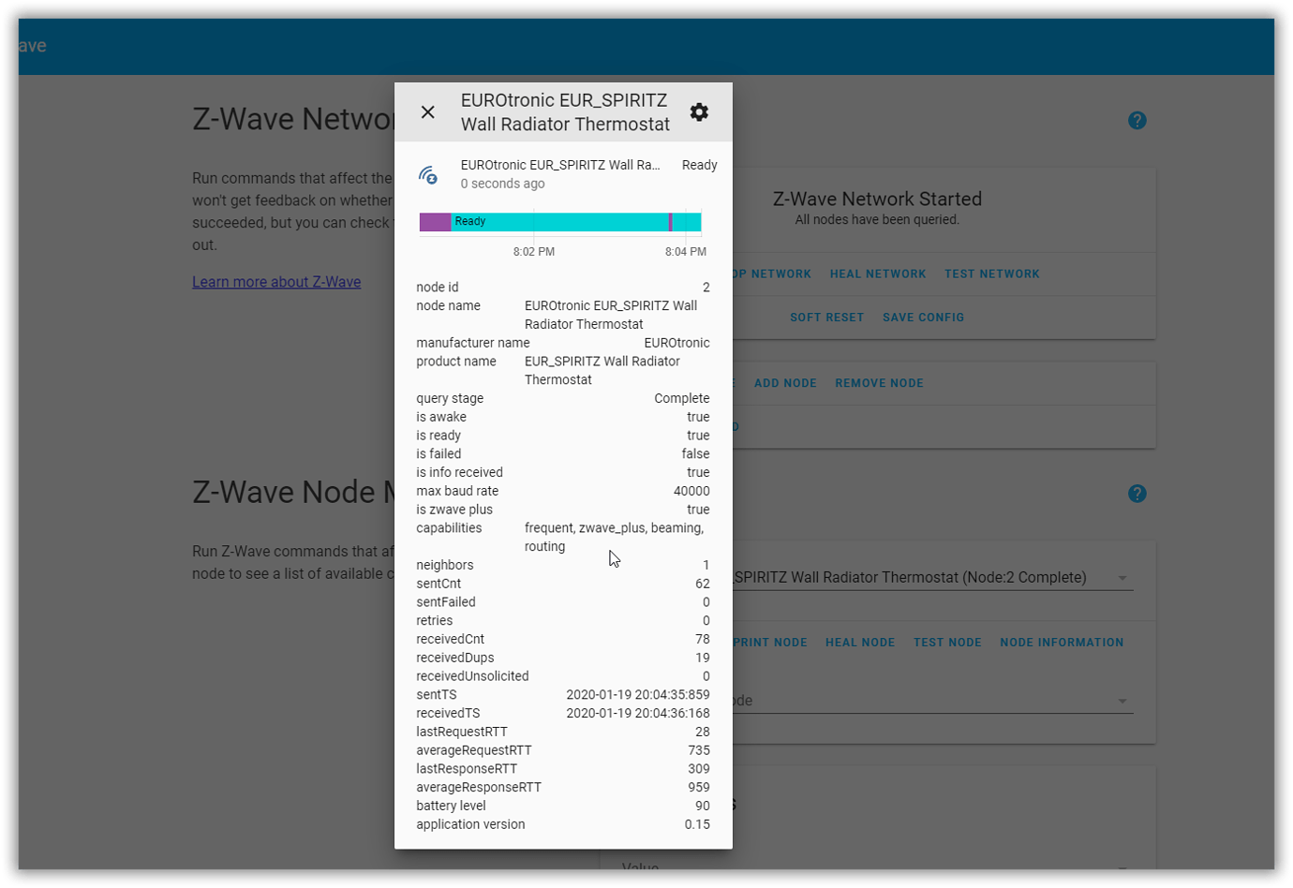The image size is (1293, 888).
Task: Follow the Learn more about Z-Wave link
Action: [x=276, y=282]
